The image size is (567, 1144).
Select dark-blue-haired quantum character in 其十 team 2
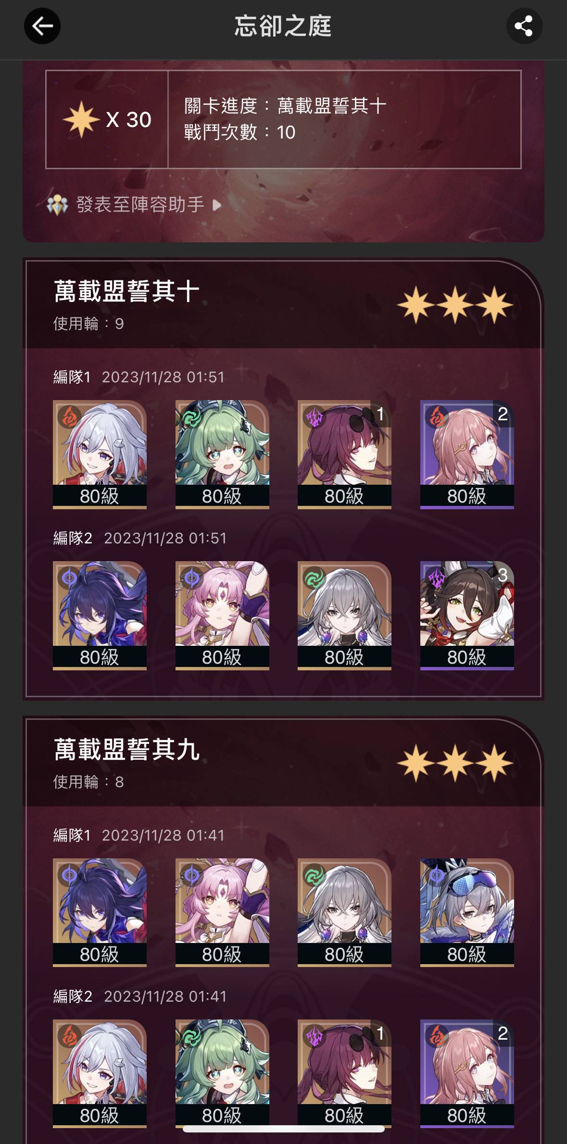tap(100, 616)
